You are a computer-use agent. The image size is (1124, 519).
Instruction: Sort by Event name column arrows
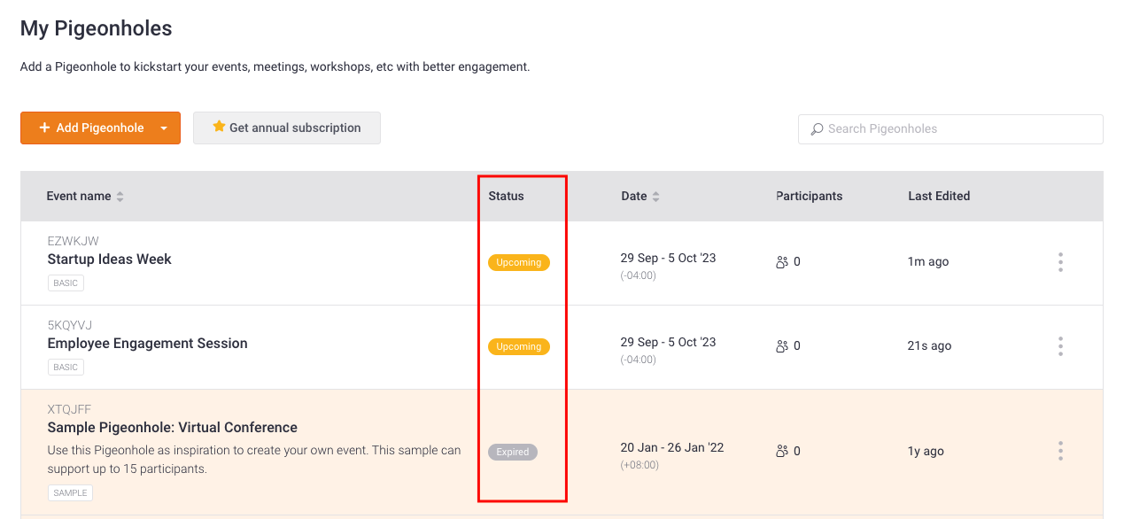120,197
